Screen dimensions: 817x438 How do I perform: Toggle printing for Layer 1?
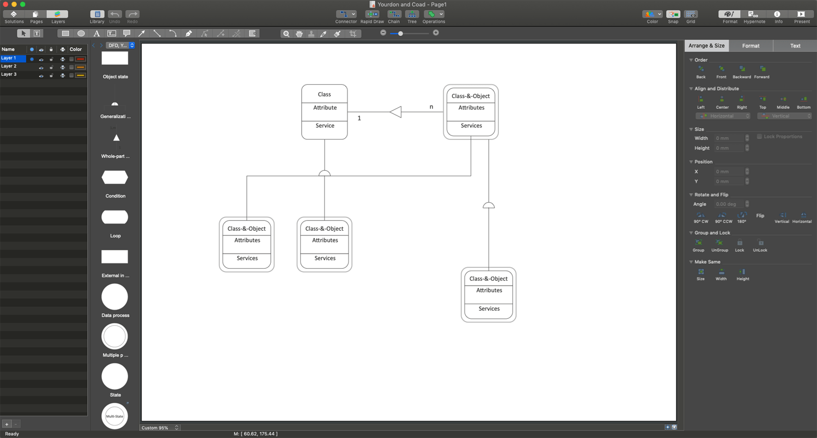click(x=63, y=58)
